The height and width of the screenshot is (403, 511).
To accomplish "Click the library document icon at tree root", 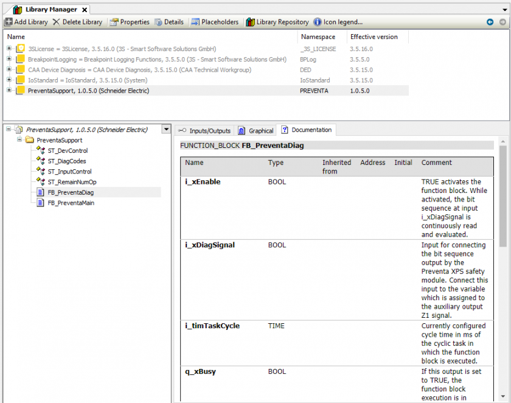I will (19, 130).
